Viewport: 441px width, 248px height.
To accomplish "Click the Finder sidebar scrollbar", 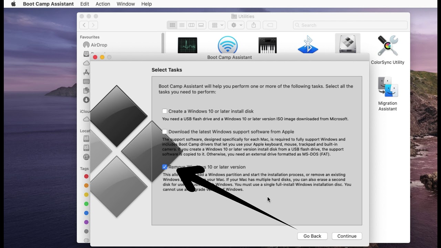I will (163, 43).
